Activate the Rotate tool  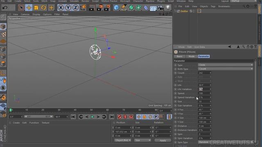(43, 8)
